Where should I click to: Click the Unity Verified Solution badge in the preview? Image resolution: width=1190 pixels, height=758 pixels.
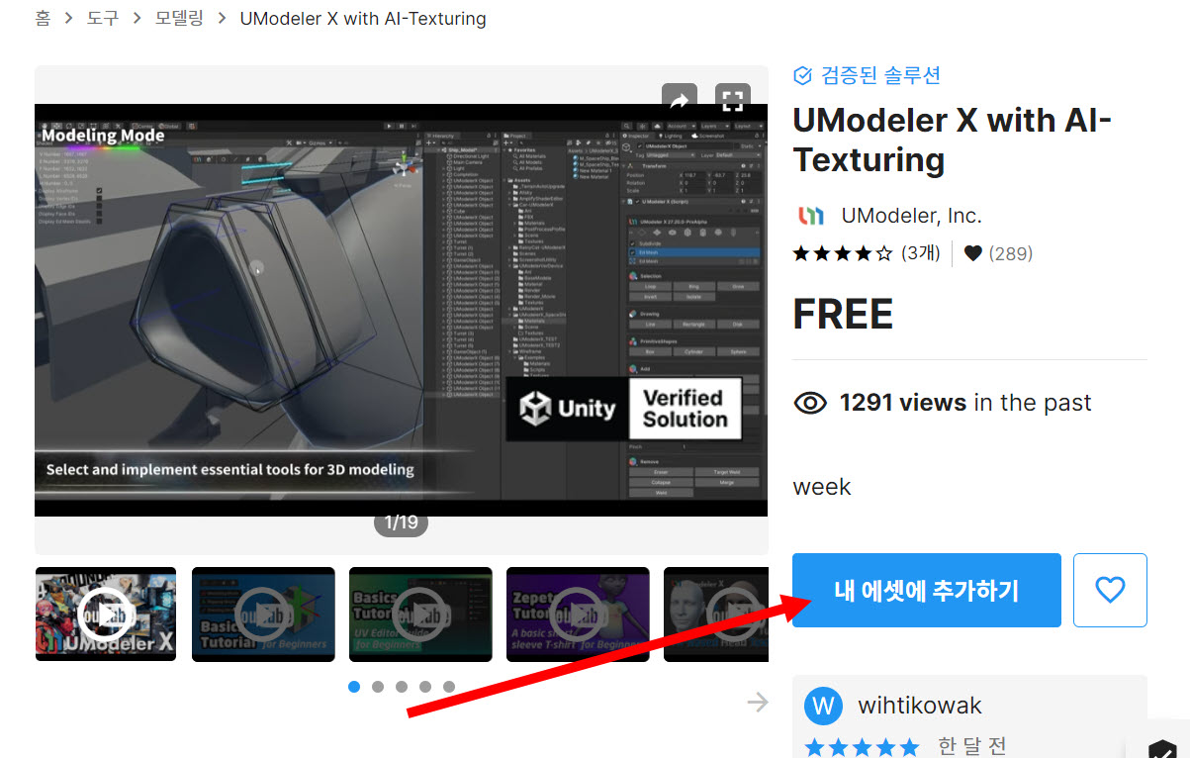click(624, 408)
